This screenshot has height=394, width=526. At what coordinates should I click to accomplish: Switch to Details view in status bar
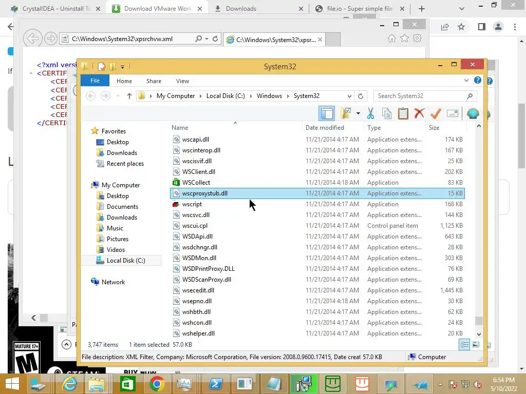click(464, 345)
